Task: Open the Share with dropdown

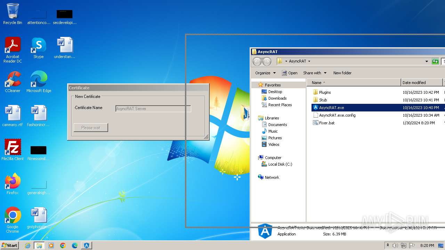Action: (315, 73)
